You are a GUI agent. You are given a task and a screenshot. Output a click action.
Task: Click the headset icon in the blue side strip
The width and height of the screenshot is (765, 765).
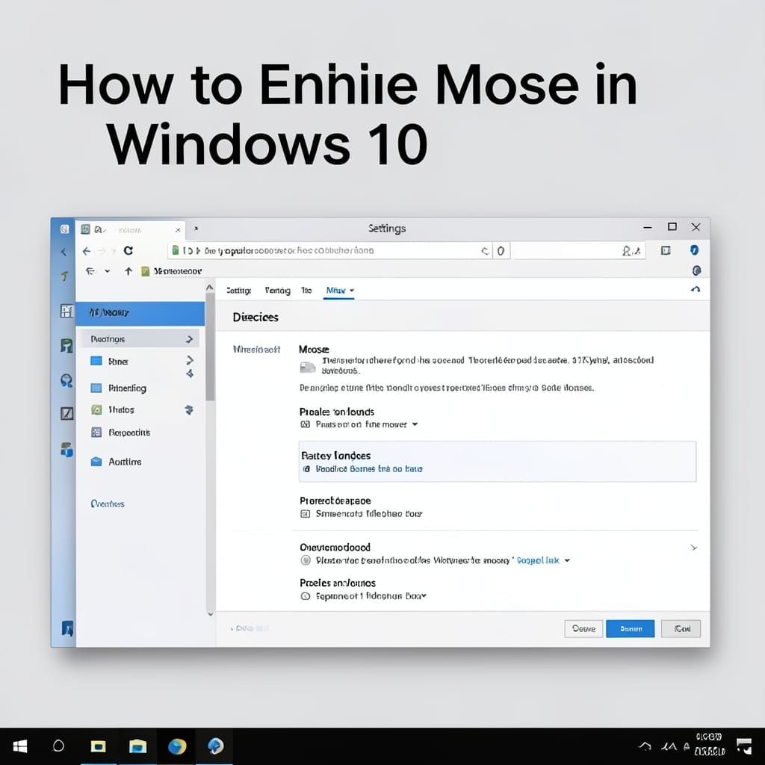point(66,380)
